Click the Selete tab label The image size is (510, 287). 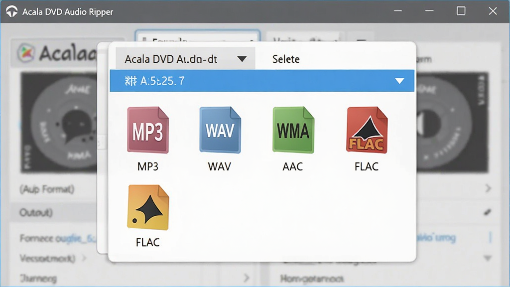click(286, 59)
